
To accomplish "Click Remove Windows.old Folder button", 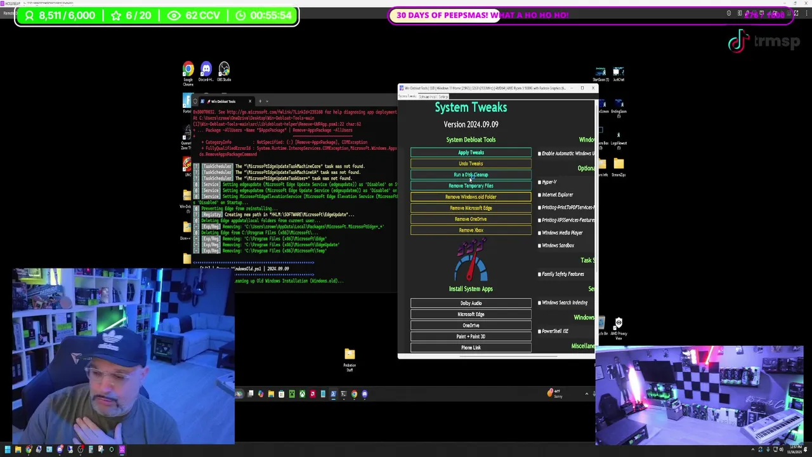I will (x=471, y=197).
